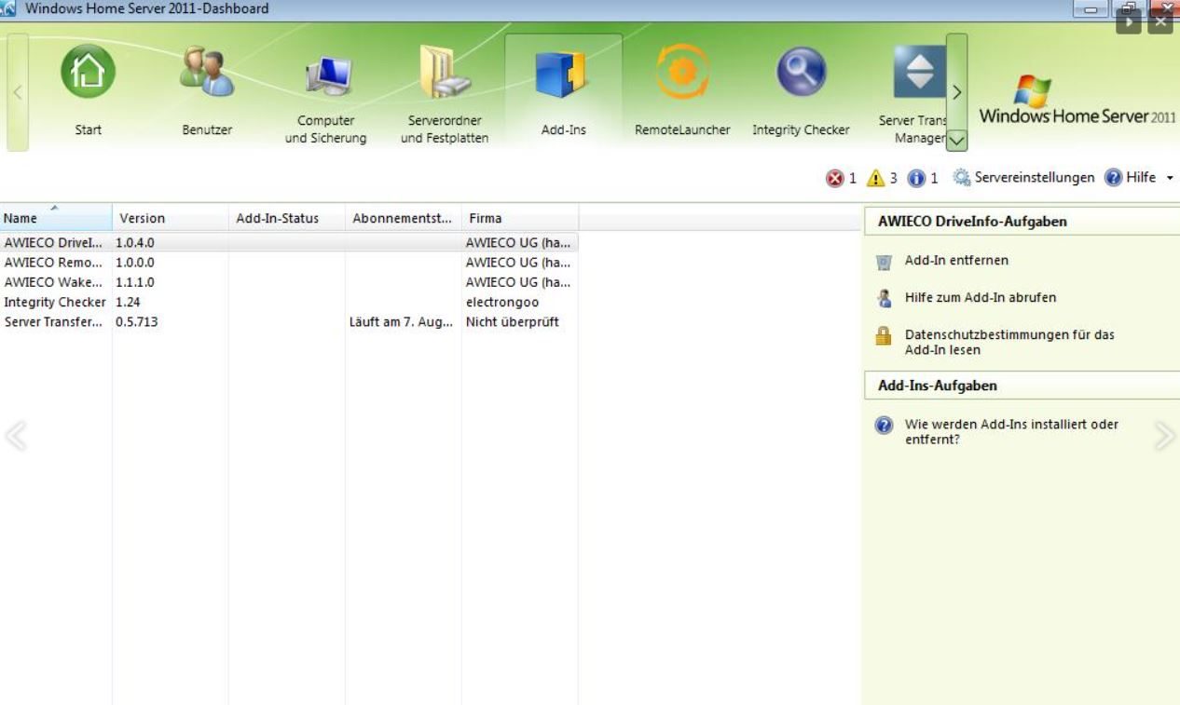This screenshot has width=1180, height=705.
Task: Click the large right chevron
Action: pyautogui.click(x=1165, y=436)
